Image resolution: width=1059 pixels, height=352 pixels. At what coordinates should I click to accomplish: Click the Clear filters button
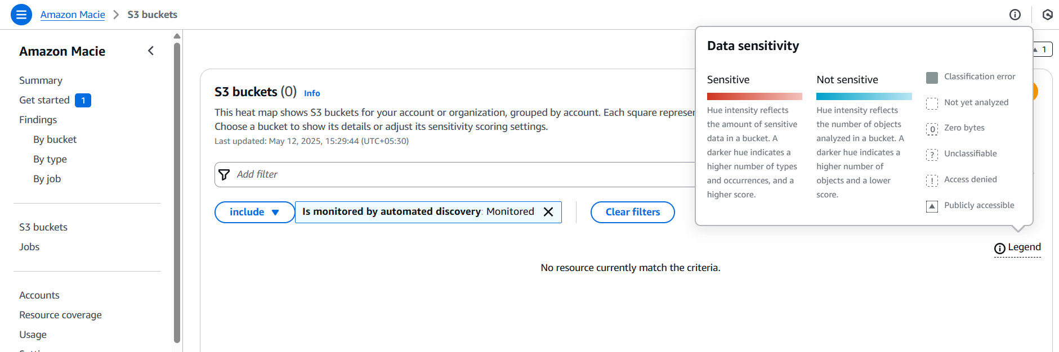pos(633,212)
